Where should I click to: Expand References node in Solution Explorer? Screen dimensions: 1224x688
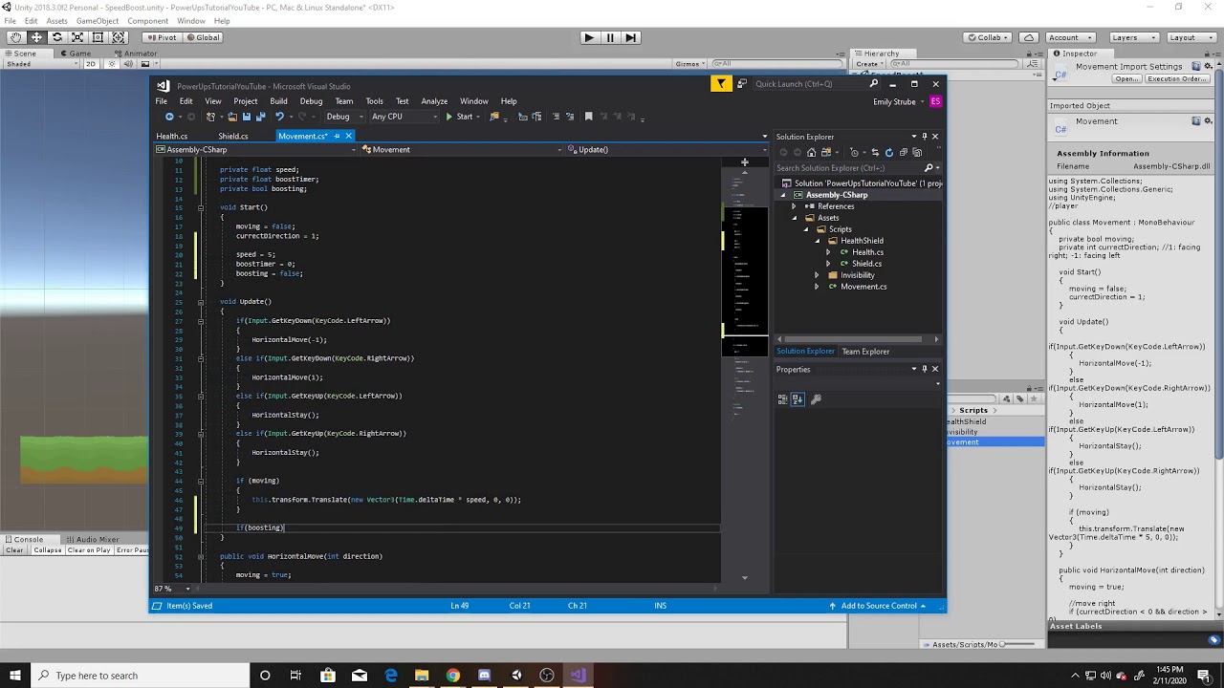click(794, 206)
